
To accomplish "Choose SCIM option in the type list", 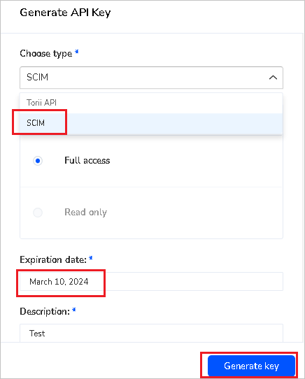I will [151, 123].
